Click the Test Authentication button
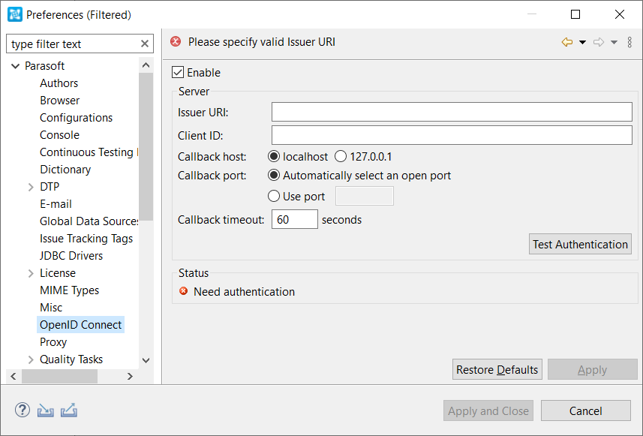The image size is (643, 436). coord(580,244)
